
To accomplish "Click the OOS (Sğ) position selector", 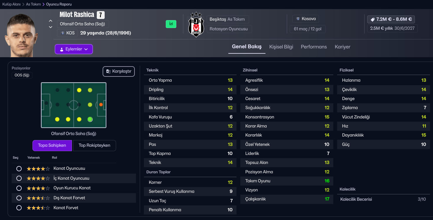I will coord(22,75).
